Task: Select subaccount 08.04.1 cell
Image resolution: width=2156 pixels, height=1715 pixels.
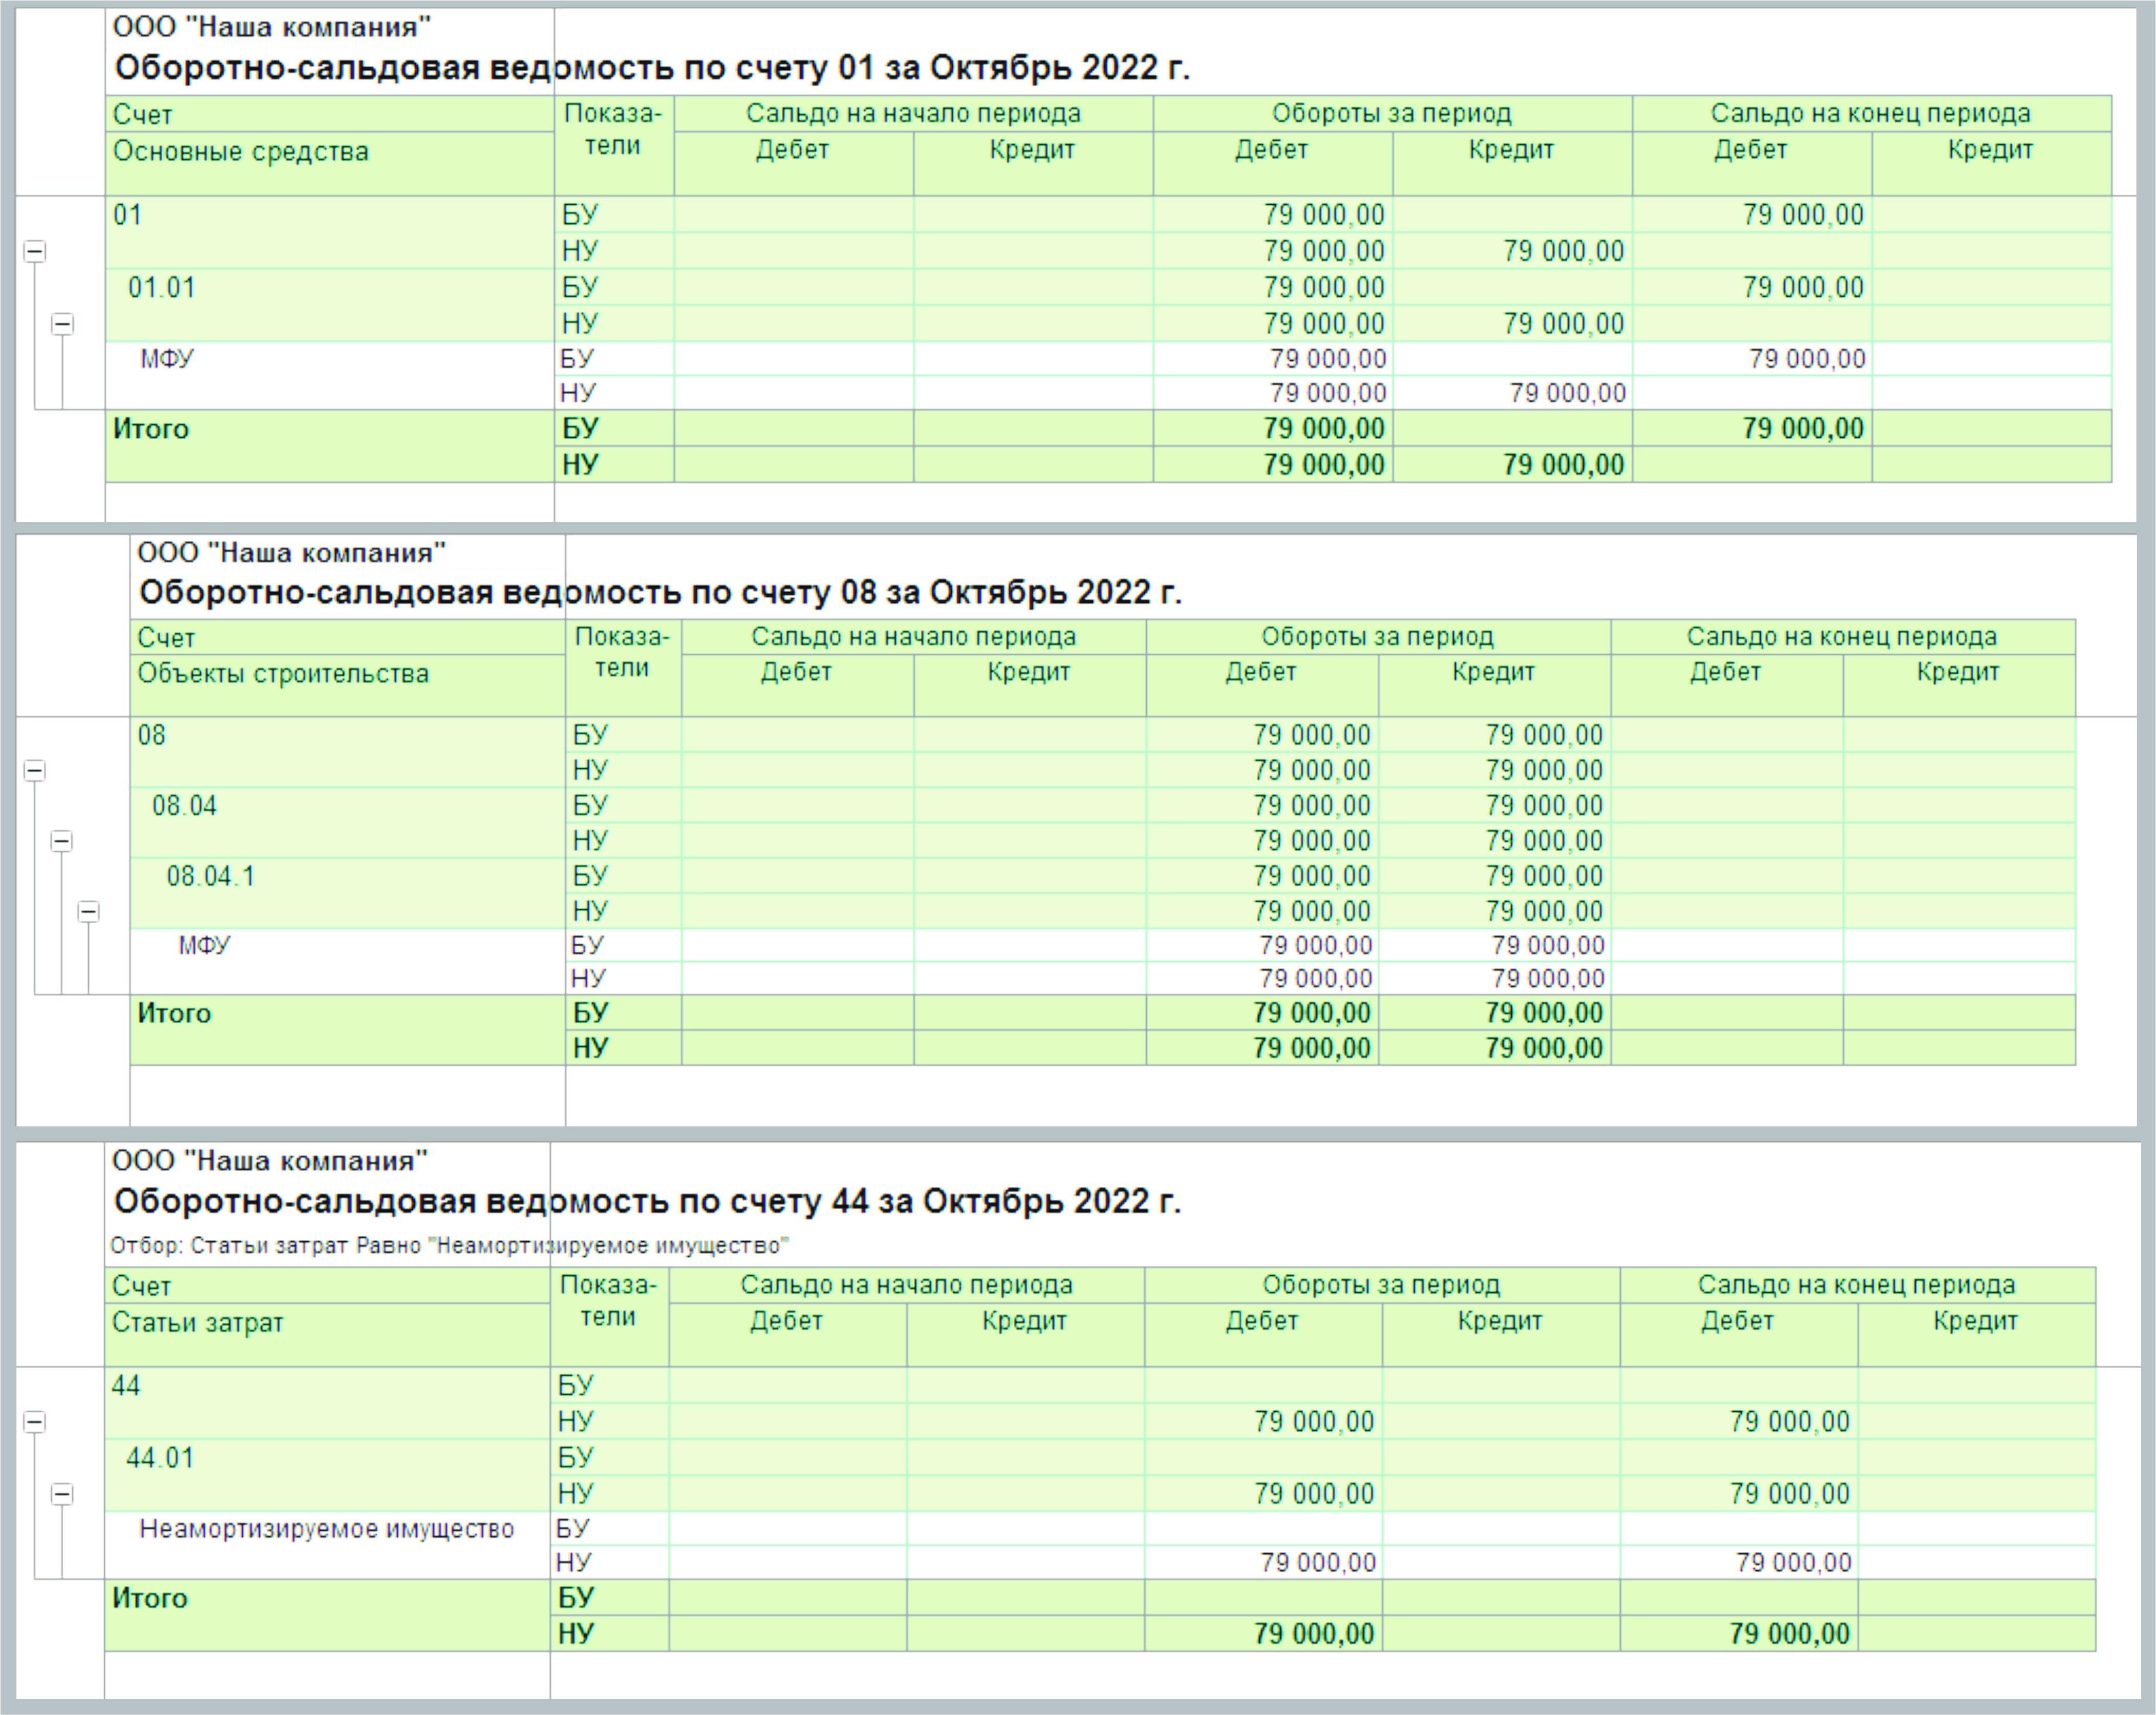Action: click(x=348, y=893)
